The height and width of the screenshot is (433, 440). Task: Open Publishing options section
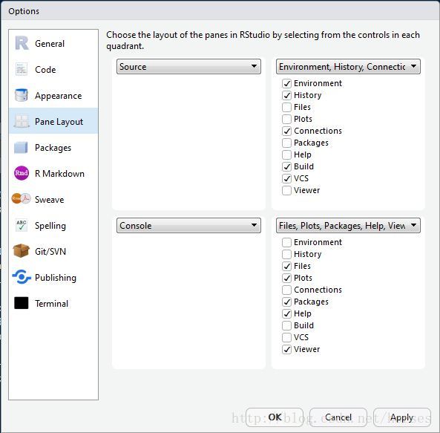point(53,278)
